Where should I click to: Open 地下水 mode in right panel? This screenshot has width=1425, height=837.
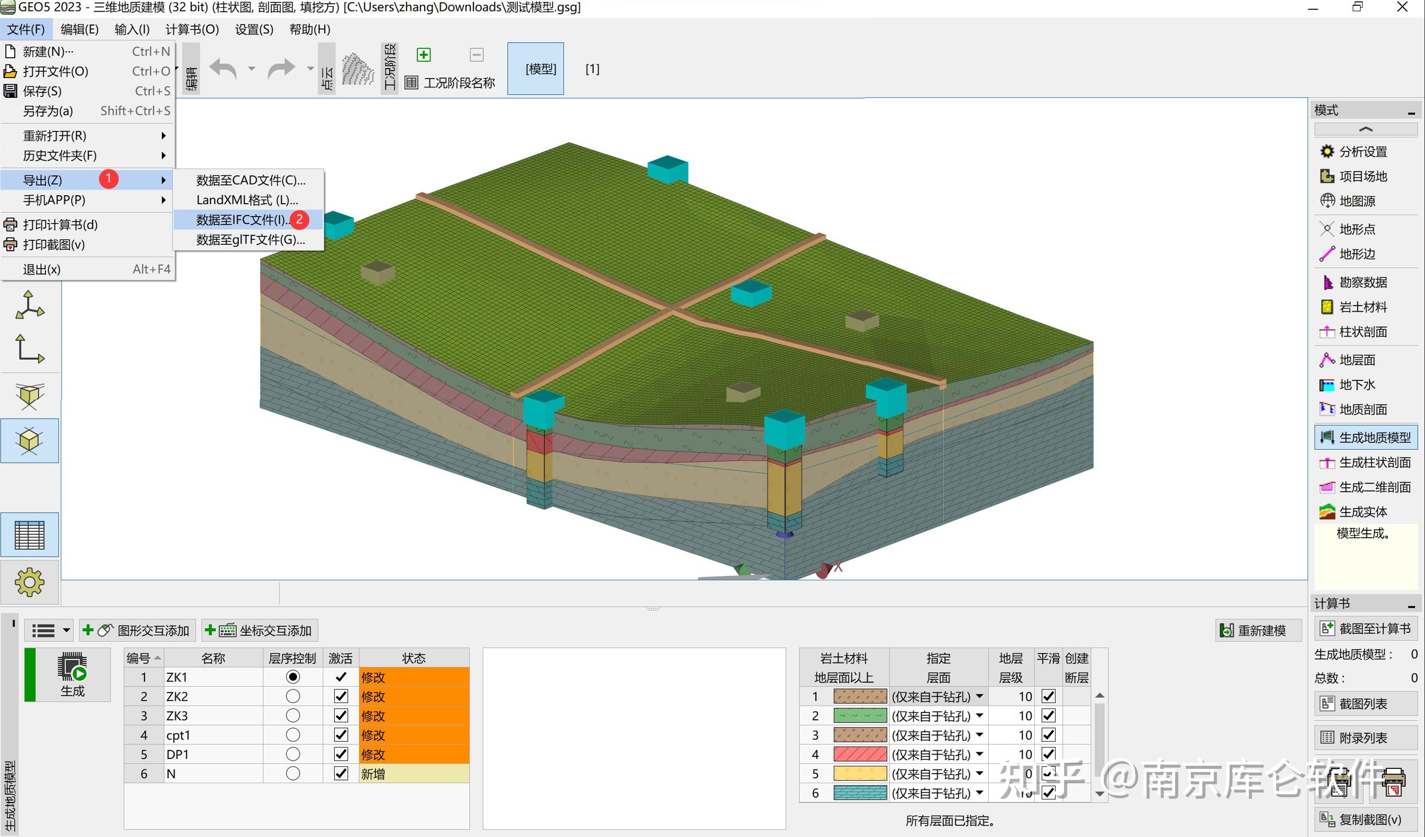click(1356, 385)
